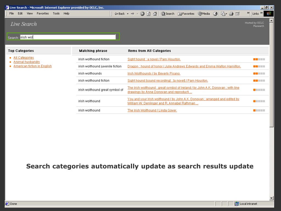Open the Search toolbar pane
The height and width of the screenshot is (211, 281).
(168, 14)
